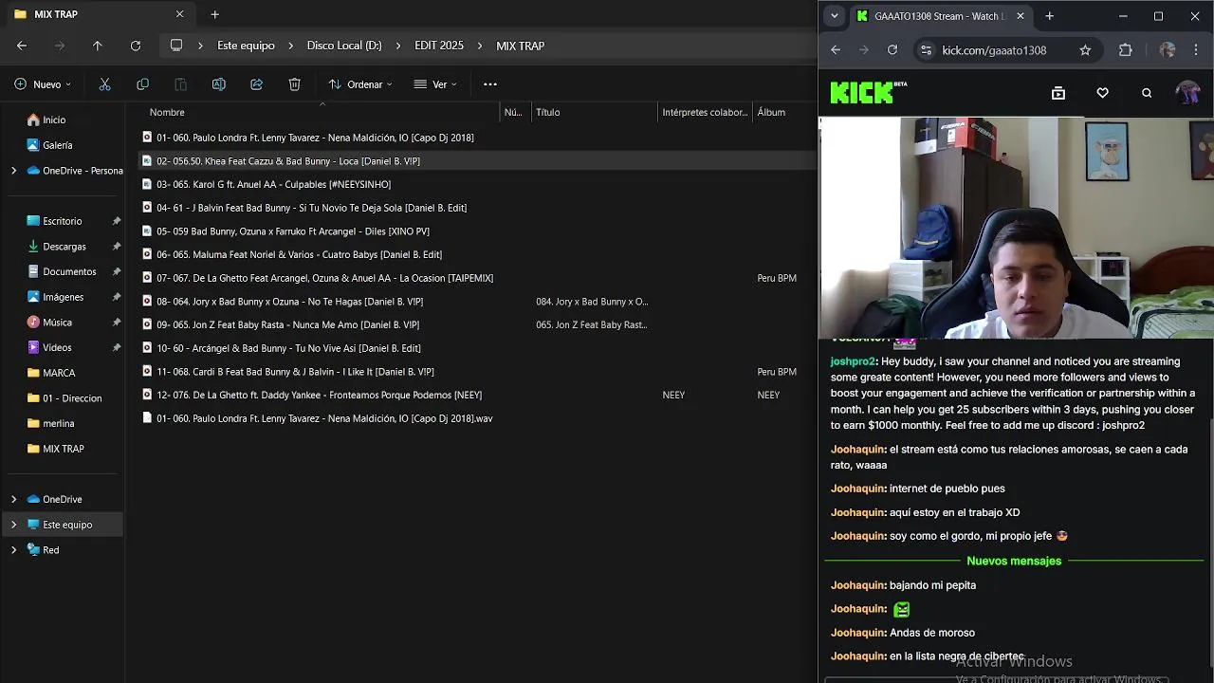This screenshot has width=1214, height=683.
Task: Click the Cut icon in Explorer toolbar
Action: (104, 84)
